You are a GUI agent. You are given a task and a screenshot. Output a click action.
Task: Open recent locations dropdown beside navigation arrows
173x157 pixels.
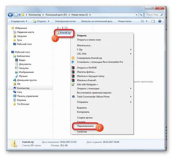(20, 15)
